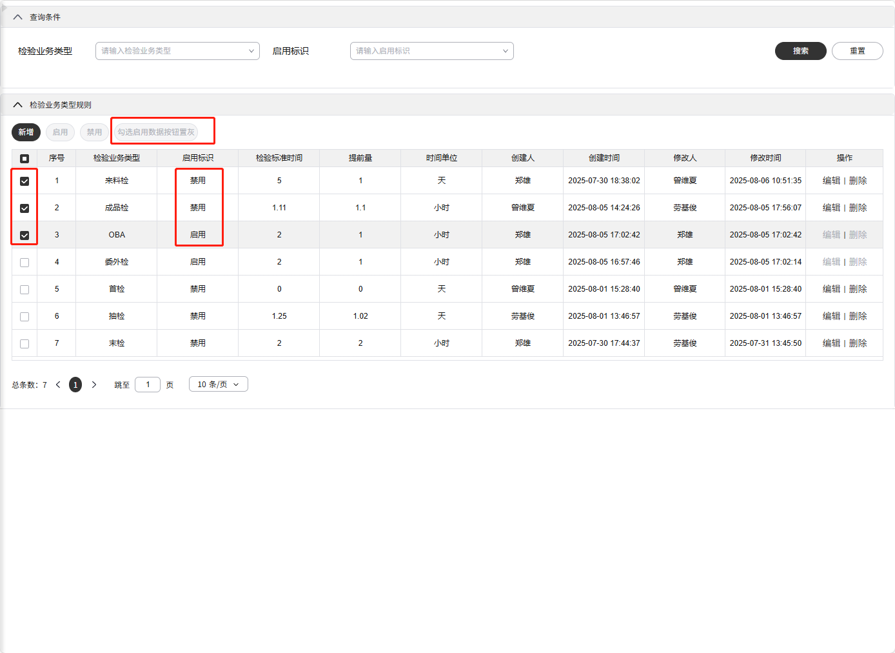
Task: Uncheck the OBA row checkbox
Action: (x=25, y=236)
